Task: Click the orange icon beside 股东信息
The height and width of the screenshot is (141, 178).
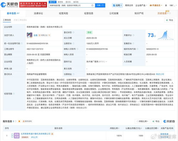Action: coord(19,121)
